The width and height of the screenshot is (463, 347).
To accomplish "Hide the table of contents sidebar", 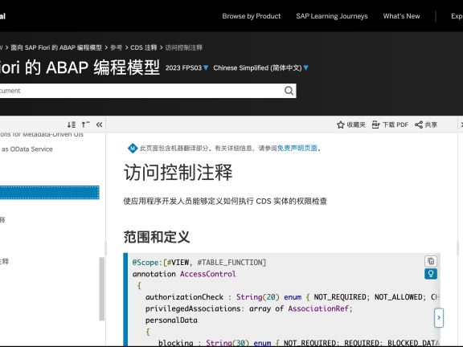I will tap(99, 125).
